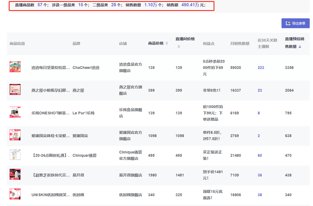Select 乐纯ONESHOT瞬萃… product name

point(50,113)
